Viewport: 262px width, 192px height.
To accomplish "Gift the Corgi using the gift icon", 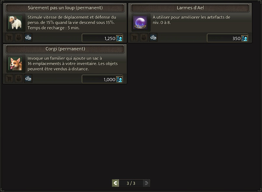I will click(19, 79).
